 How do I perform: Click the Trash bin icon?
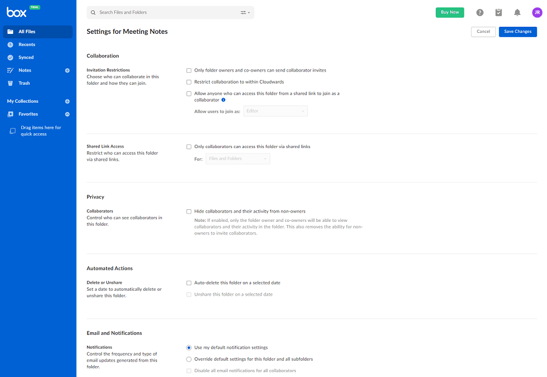pyautogui.click(x=10, y=83)
